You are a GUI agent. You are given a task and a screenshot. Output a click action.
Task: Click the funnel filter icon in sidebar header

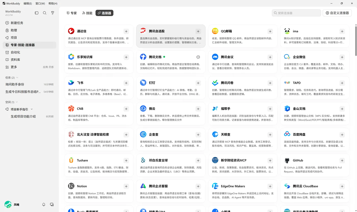(53, 13)
